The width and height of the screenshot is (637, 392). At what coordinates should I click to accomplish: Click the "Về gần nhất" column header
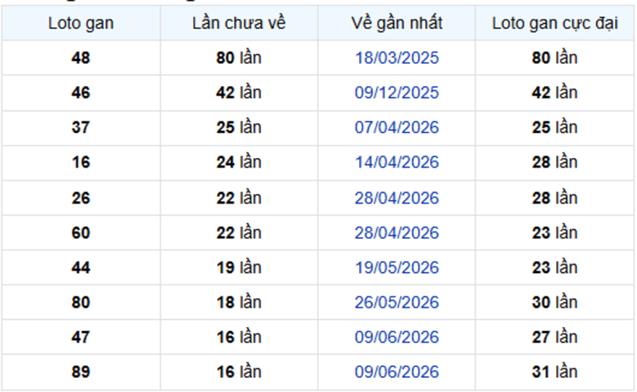(396, 23)
